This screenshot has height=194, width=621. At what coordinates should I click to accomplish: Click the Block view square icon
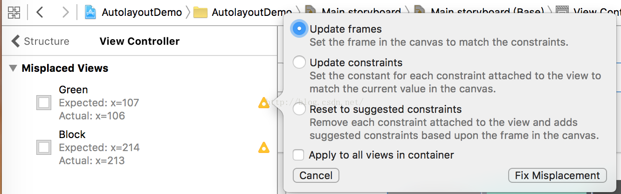44,148
